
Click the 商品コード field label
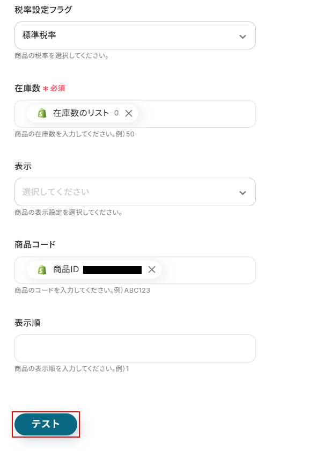(x=35, y=244)
